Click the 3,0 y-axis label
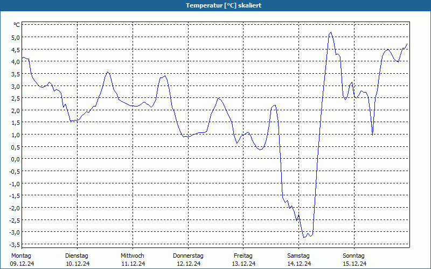The height and width of the screenshot is (269, 431). pyautogui.click(x=16, y=86)
